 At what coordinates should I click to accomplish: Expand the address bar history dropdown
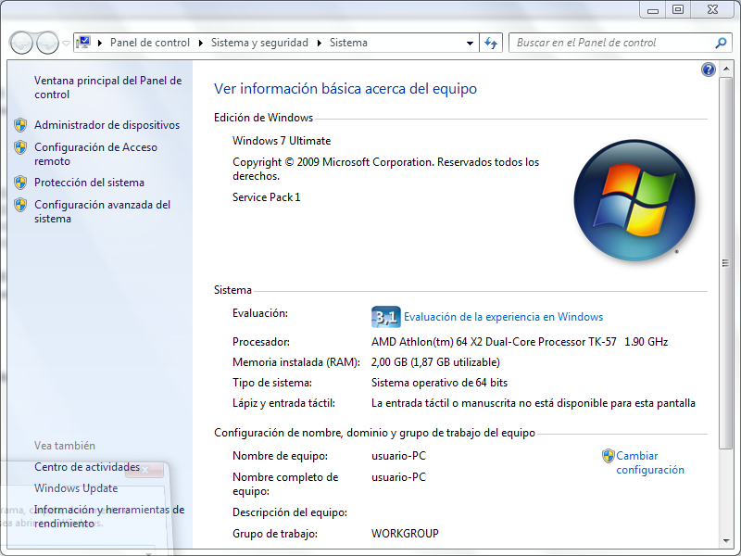click(x=471, y=43)
